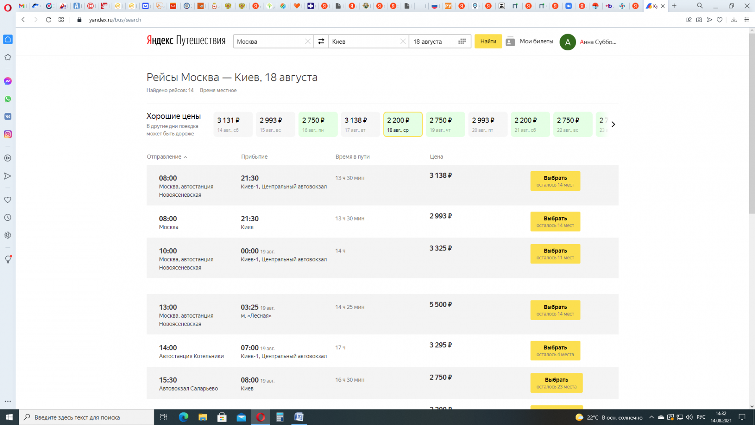The image size is (755, 425).
Task: Open Opera sidebar bookmarks star
Action: coord(8,57)
